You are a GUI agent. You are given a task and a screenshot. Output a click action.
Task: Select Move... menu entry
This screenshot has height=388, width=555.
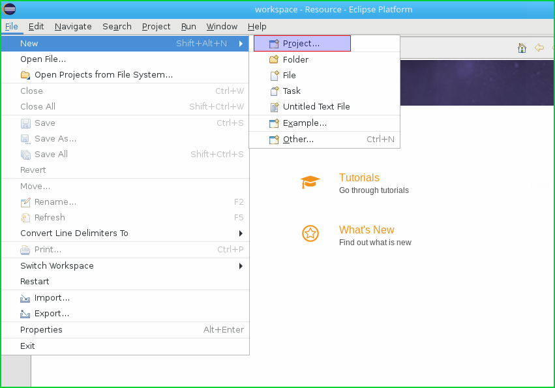tap(125, 187)
